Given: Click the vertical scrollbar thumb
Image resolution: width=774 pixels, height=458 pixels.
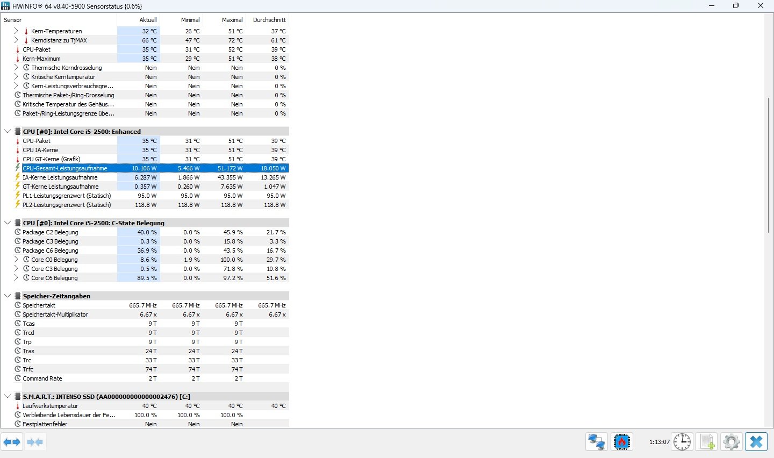Looking at the screenshot, I should coord(769,165).
